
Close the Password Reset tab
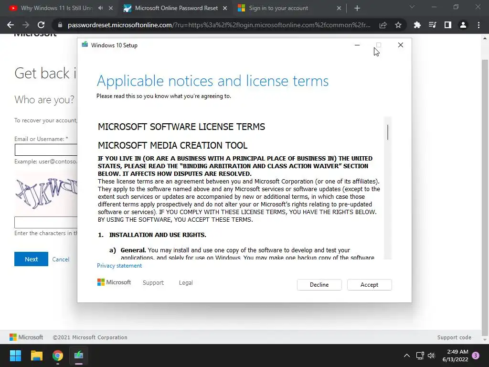225,8
